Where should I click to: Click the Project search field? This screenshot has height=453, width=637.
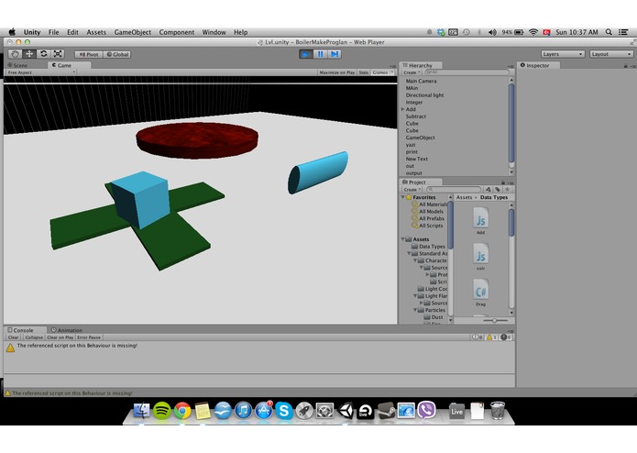pos(454,189)
